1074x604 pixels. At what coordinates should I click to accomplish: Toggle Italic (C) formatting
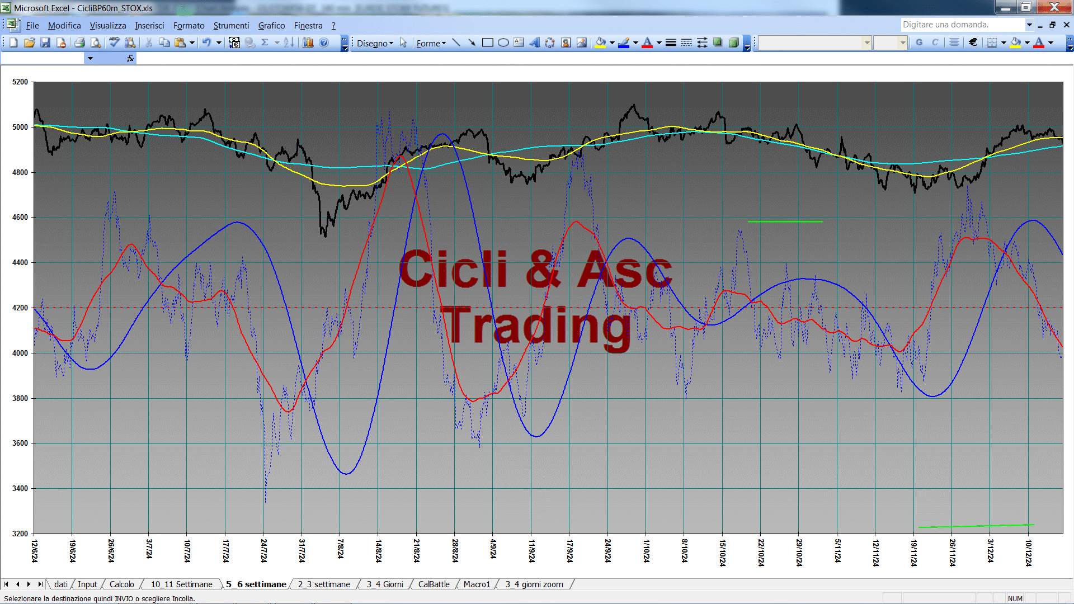(935, 43)
